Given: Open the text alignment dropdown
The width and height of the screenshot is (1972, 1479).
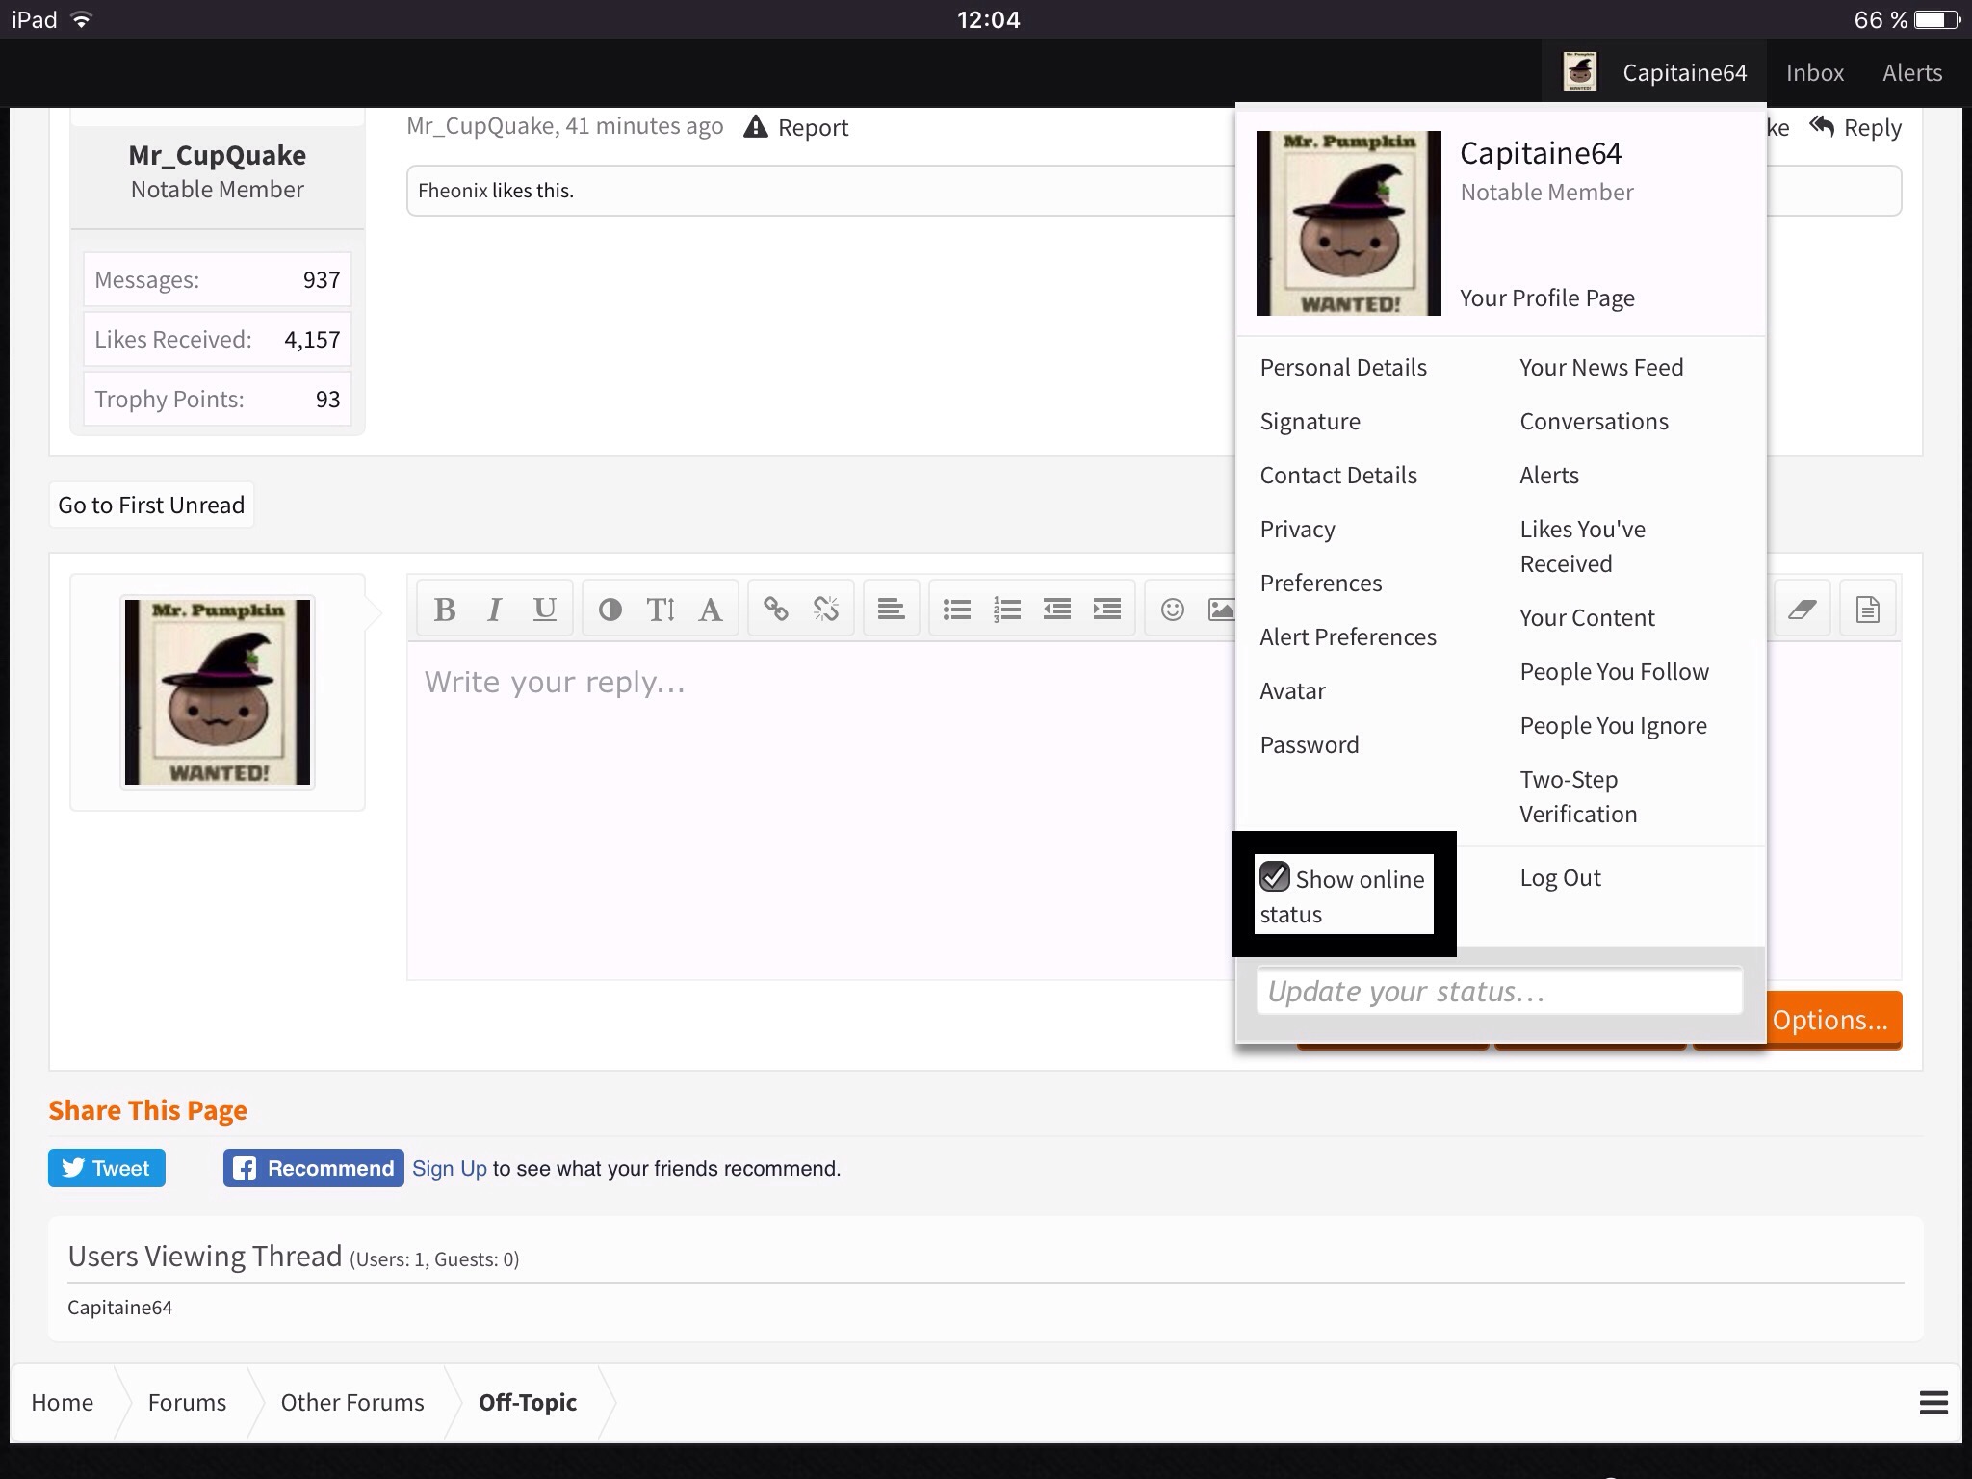Looking at the screenshot, I should tap(892, 610).
